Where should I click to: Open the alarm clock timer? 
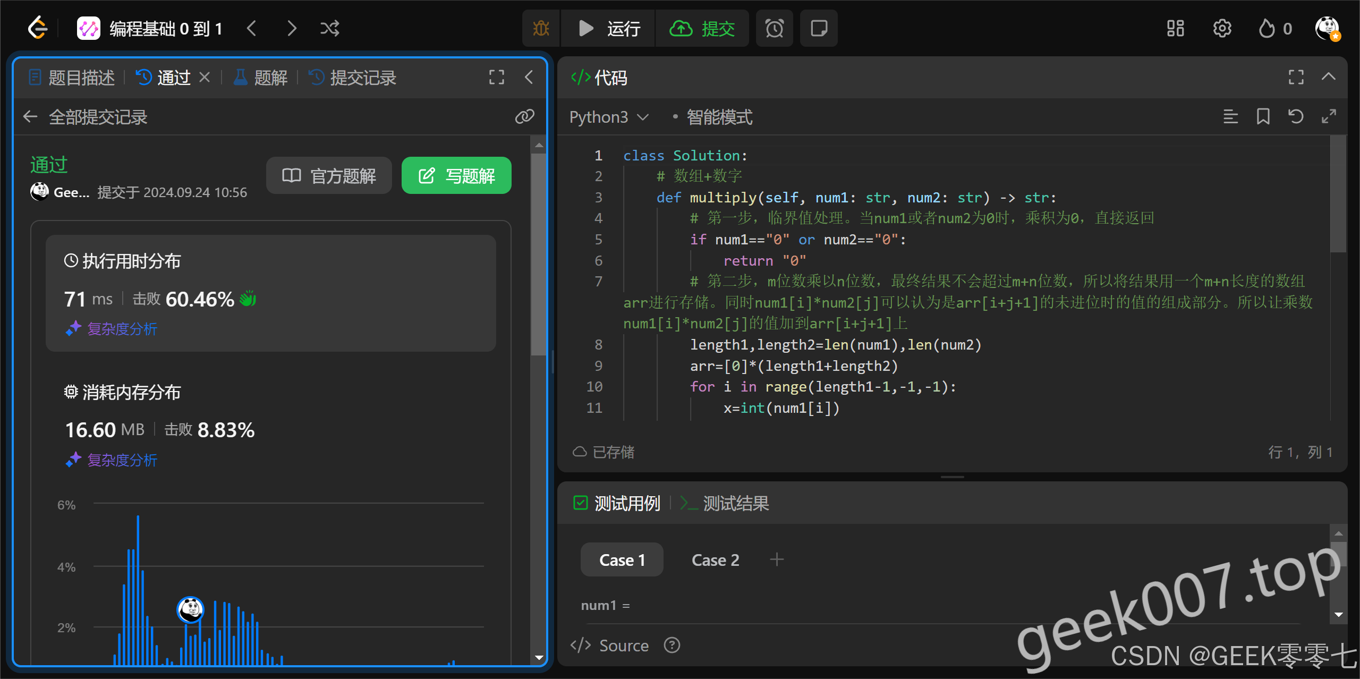point(774,28)
